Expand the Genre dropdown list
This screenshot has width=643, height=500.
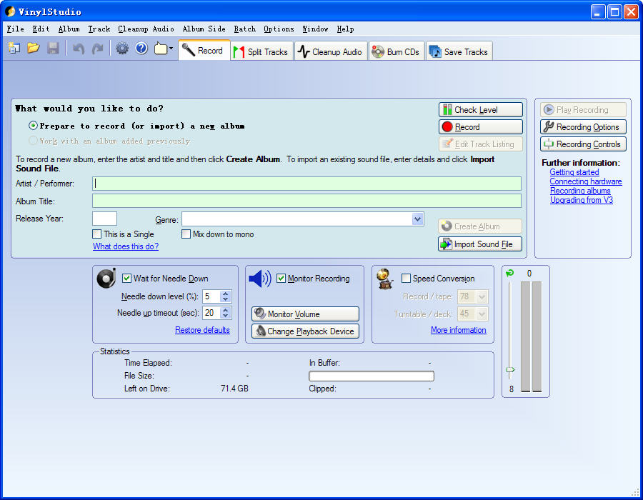click(417, 219)
